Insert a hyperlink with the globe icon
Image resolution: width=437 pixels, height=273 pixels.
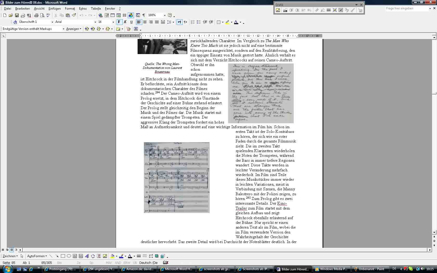pos(100,15)
